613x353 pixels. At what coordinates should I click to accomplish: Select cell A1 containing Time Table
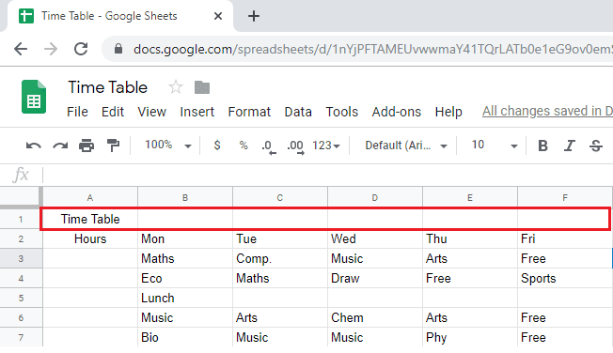coord(90,220)
